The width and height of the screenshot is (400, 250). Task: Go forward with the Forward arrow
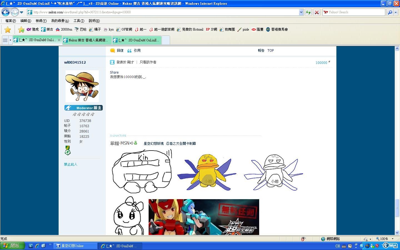[14, 12]
